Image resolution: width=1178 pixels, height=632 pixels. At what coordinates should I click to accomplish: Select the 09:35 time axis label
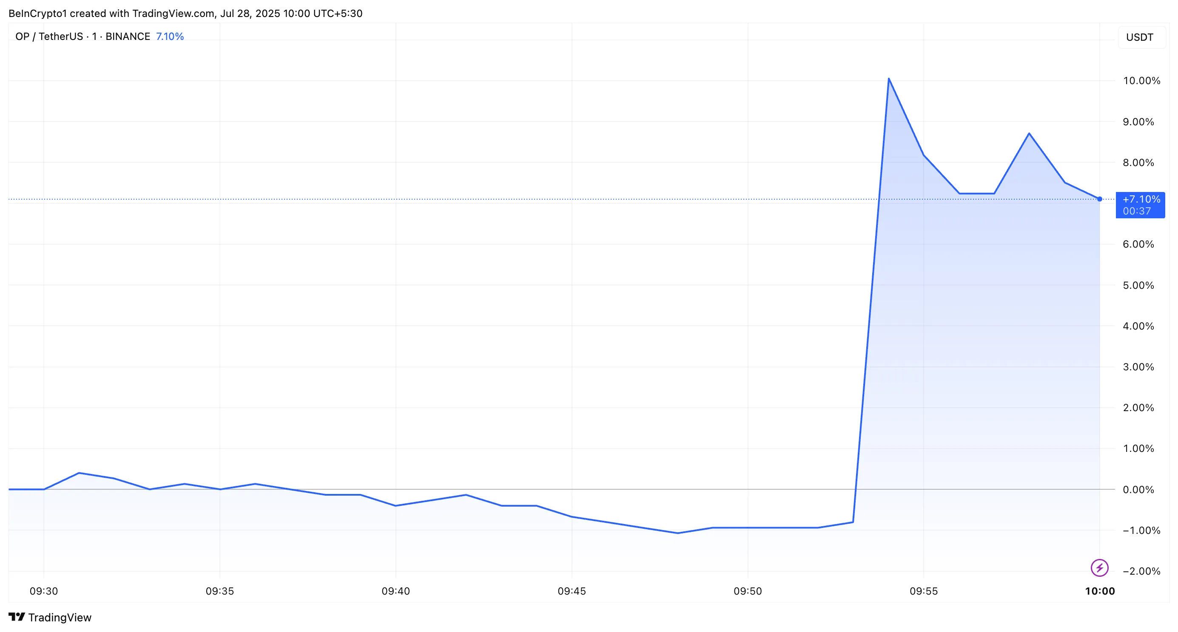click(220, 591)
